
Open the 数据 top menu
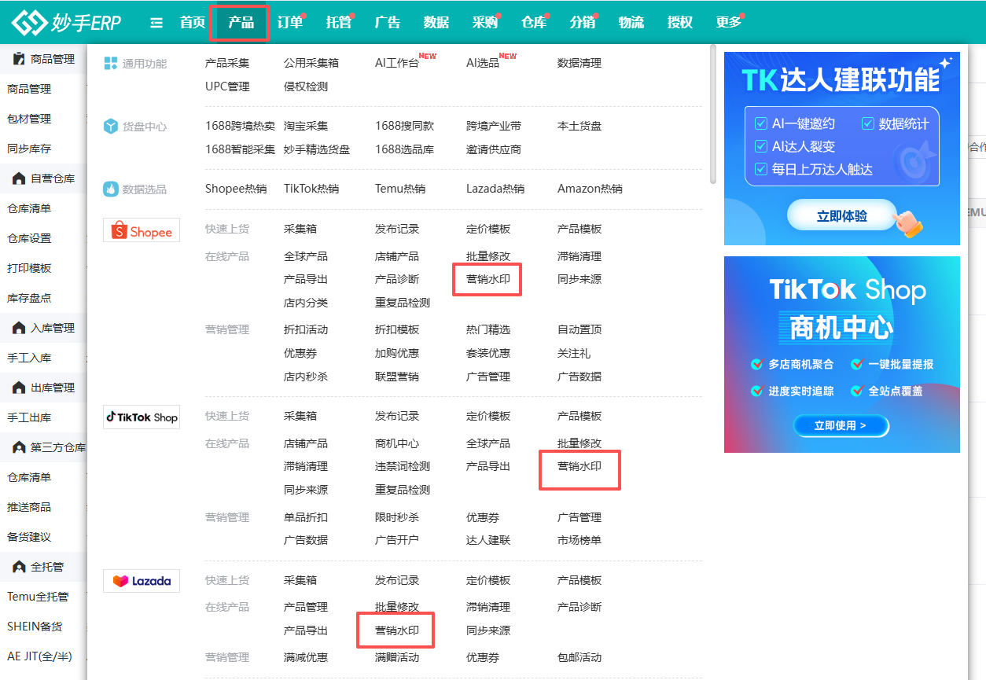coord(436,23)
